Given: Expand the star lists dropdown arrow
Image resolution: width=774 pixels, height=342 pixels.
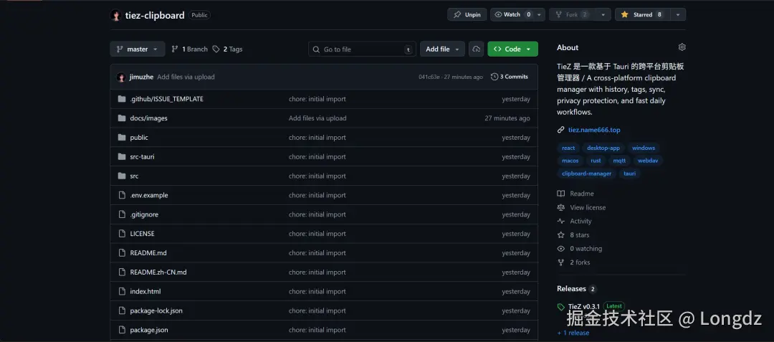Looking at the screenshot, I should pyautogui.click(x=678, y=14).
